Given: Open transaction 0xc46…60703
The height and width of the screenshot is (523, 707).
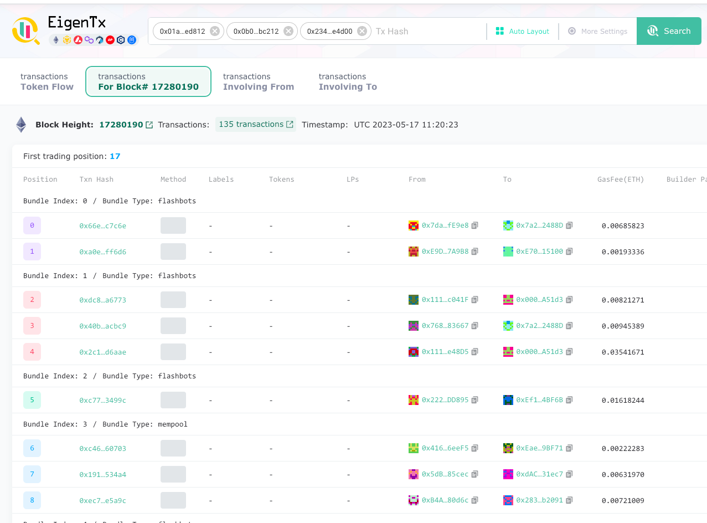Looking at the screenshot, I should point(102,448).
